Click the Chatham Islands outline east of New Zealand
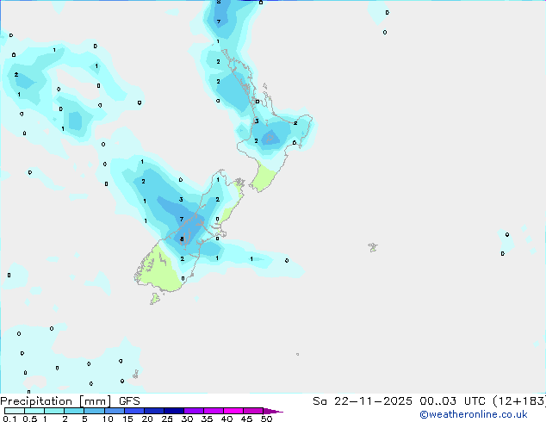Screen dimensions: 546x422 373,247
